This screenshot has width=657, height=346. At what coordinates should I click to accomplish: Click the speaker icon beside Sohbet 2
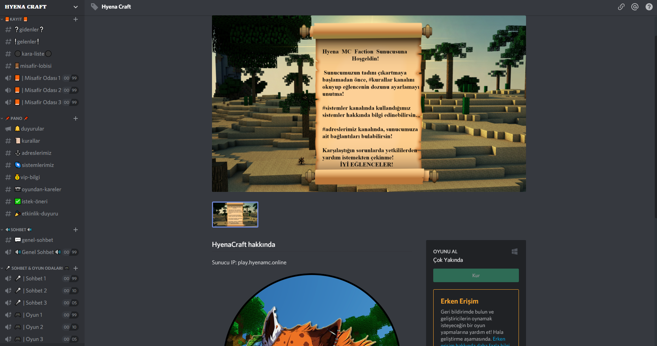8,291
